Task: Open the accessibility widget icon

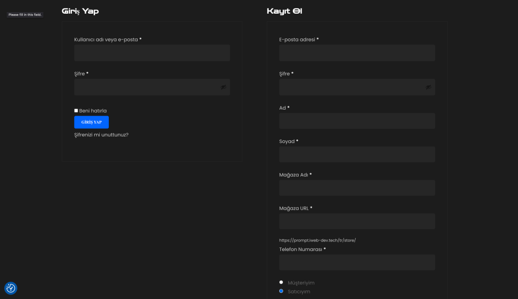Action: point(11,288)
